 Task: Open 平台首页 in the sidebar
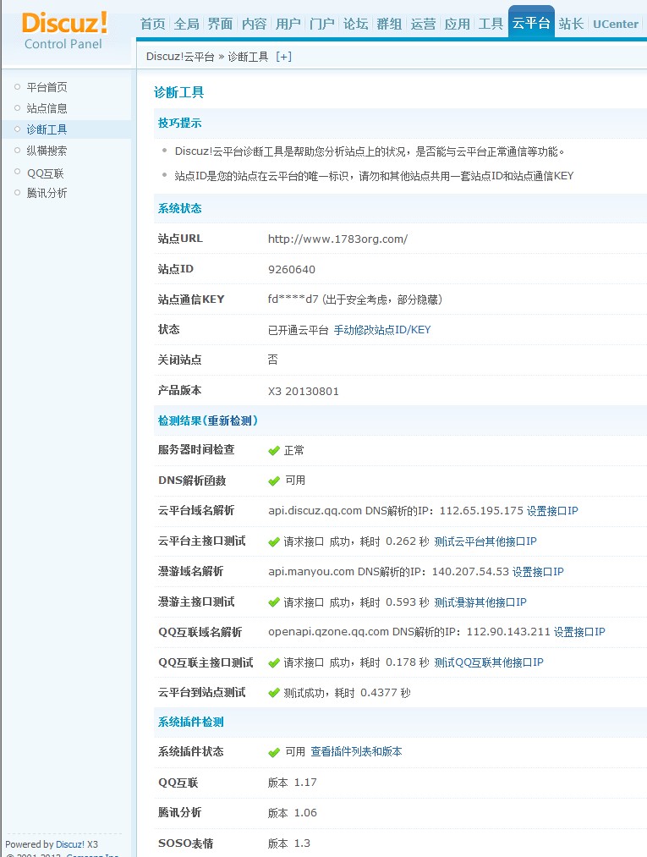pyautogui.click(x=47, y=87)
